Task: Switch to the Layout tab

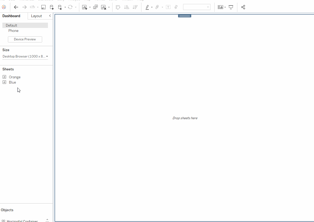Action: tap(36, 16)
